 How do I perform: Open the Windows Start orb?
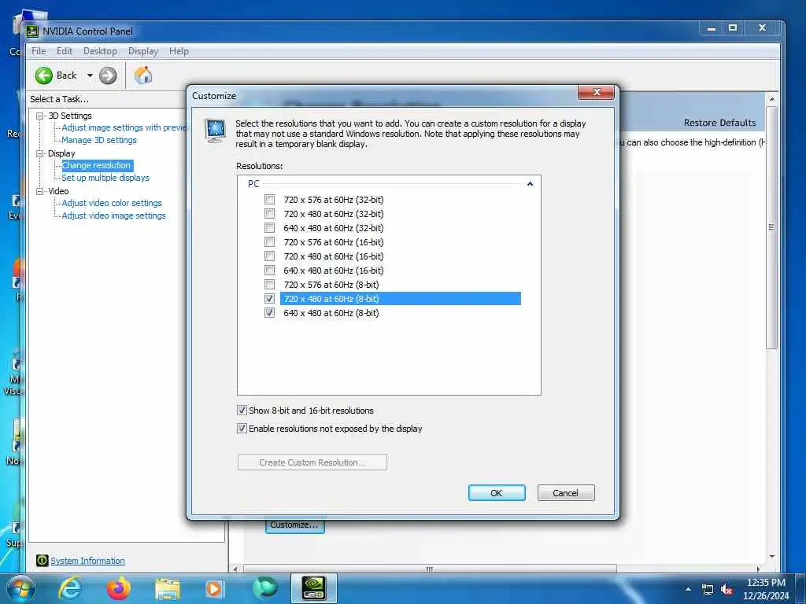pyautogui.click(x=21, y=588)
